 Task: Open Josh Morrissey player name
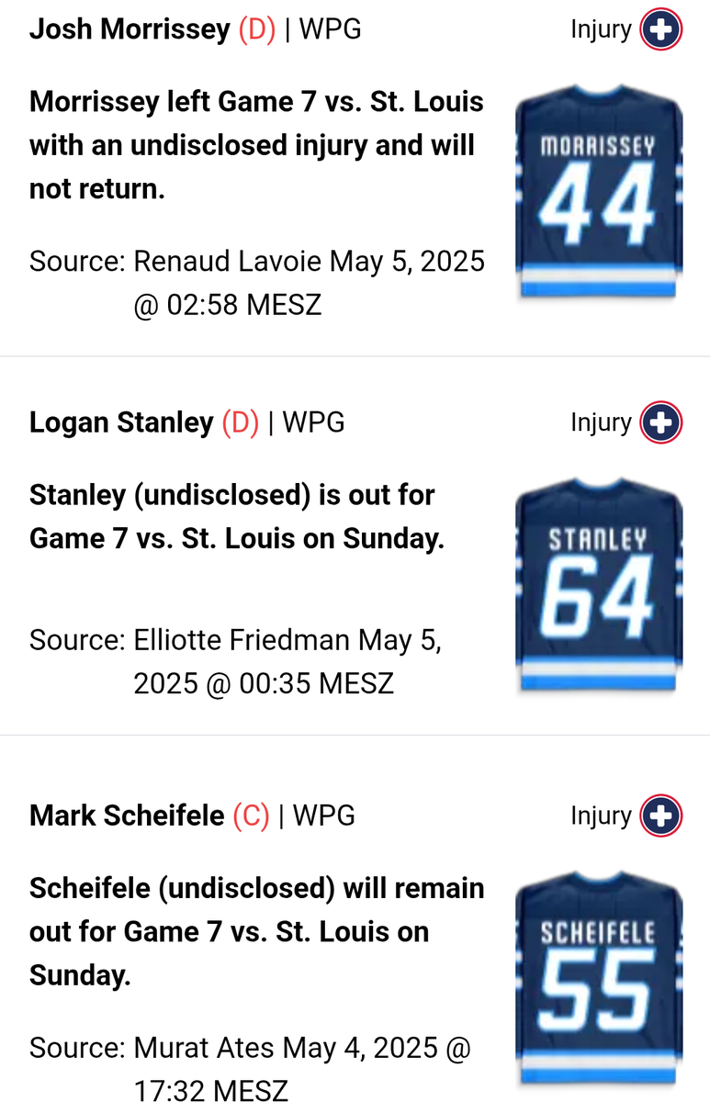[130, 29]
